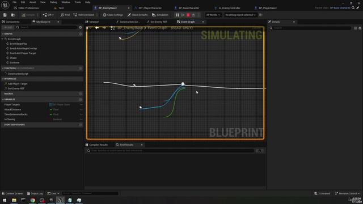Collapse the EventGraph tree item
Image resolution: width=363 pixels, height=204 pixels.
(x=2, y=39)
